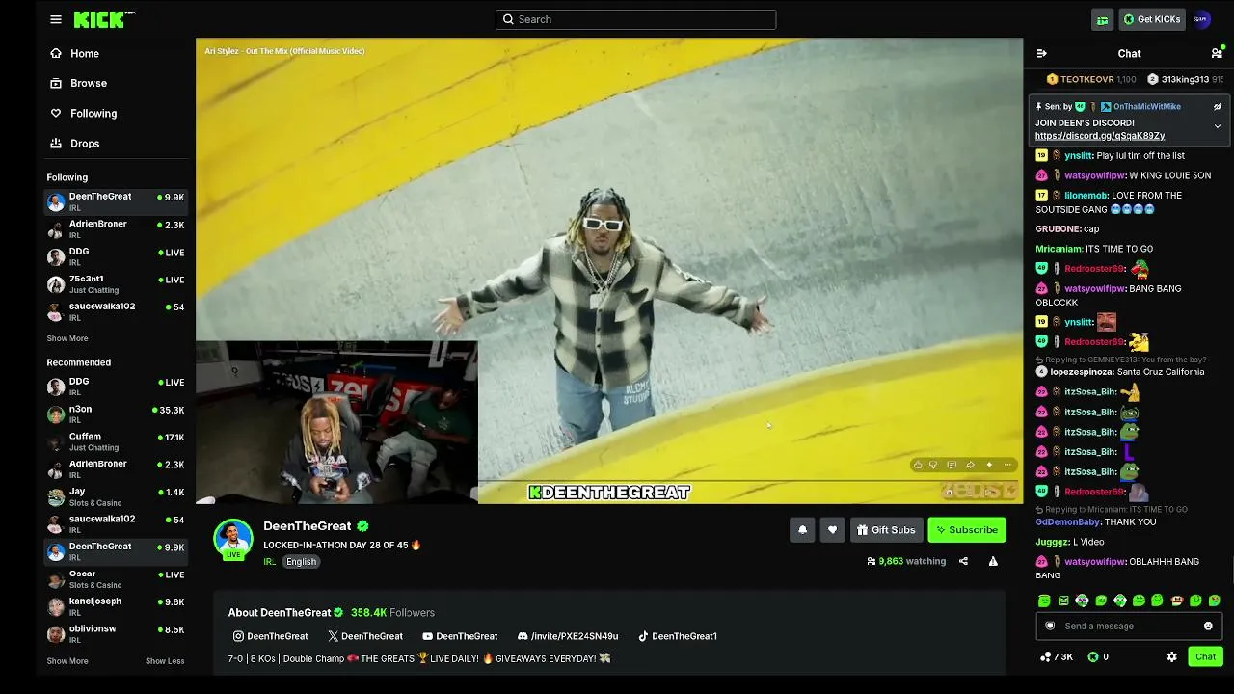The height and width of the screenshot is (694, 1234).
Task: Click the badge icon inside the message box
Action: pyautogui.click(x=1051, y=627)
